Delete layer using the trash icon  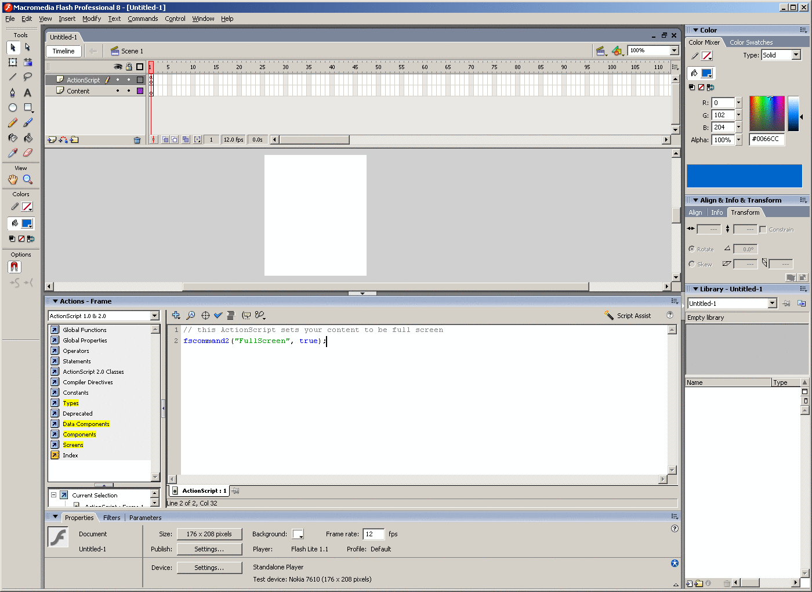[x=137, y=140]
